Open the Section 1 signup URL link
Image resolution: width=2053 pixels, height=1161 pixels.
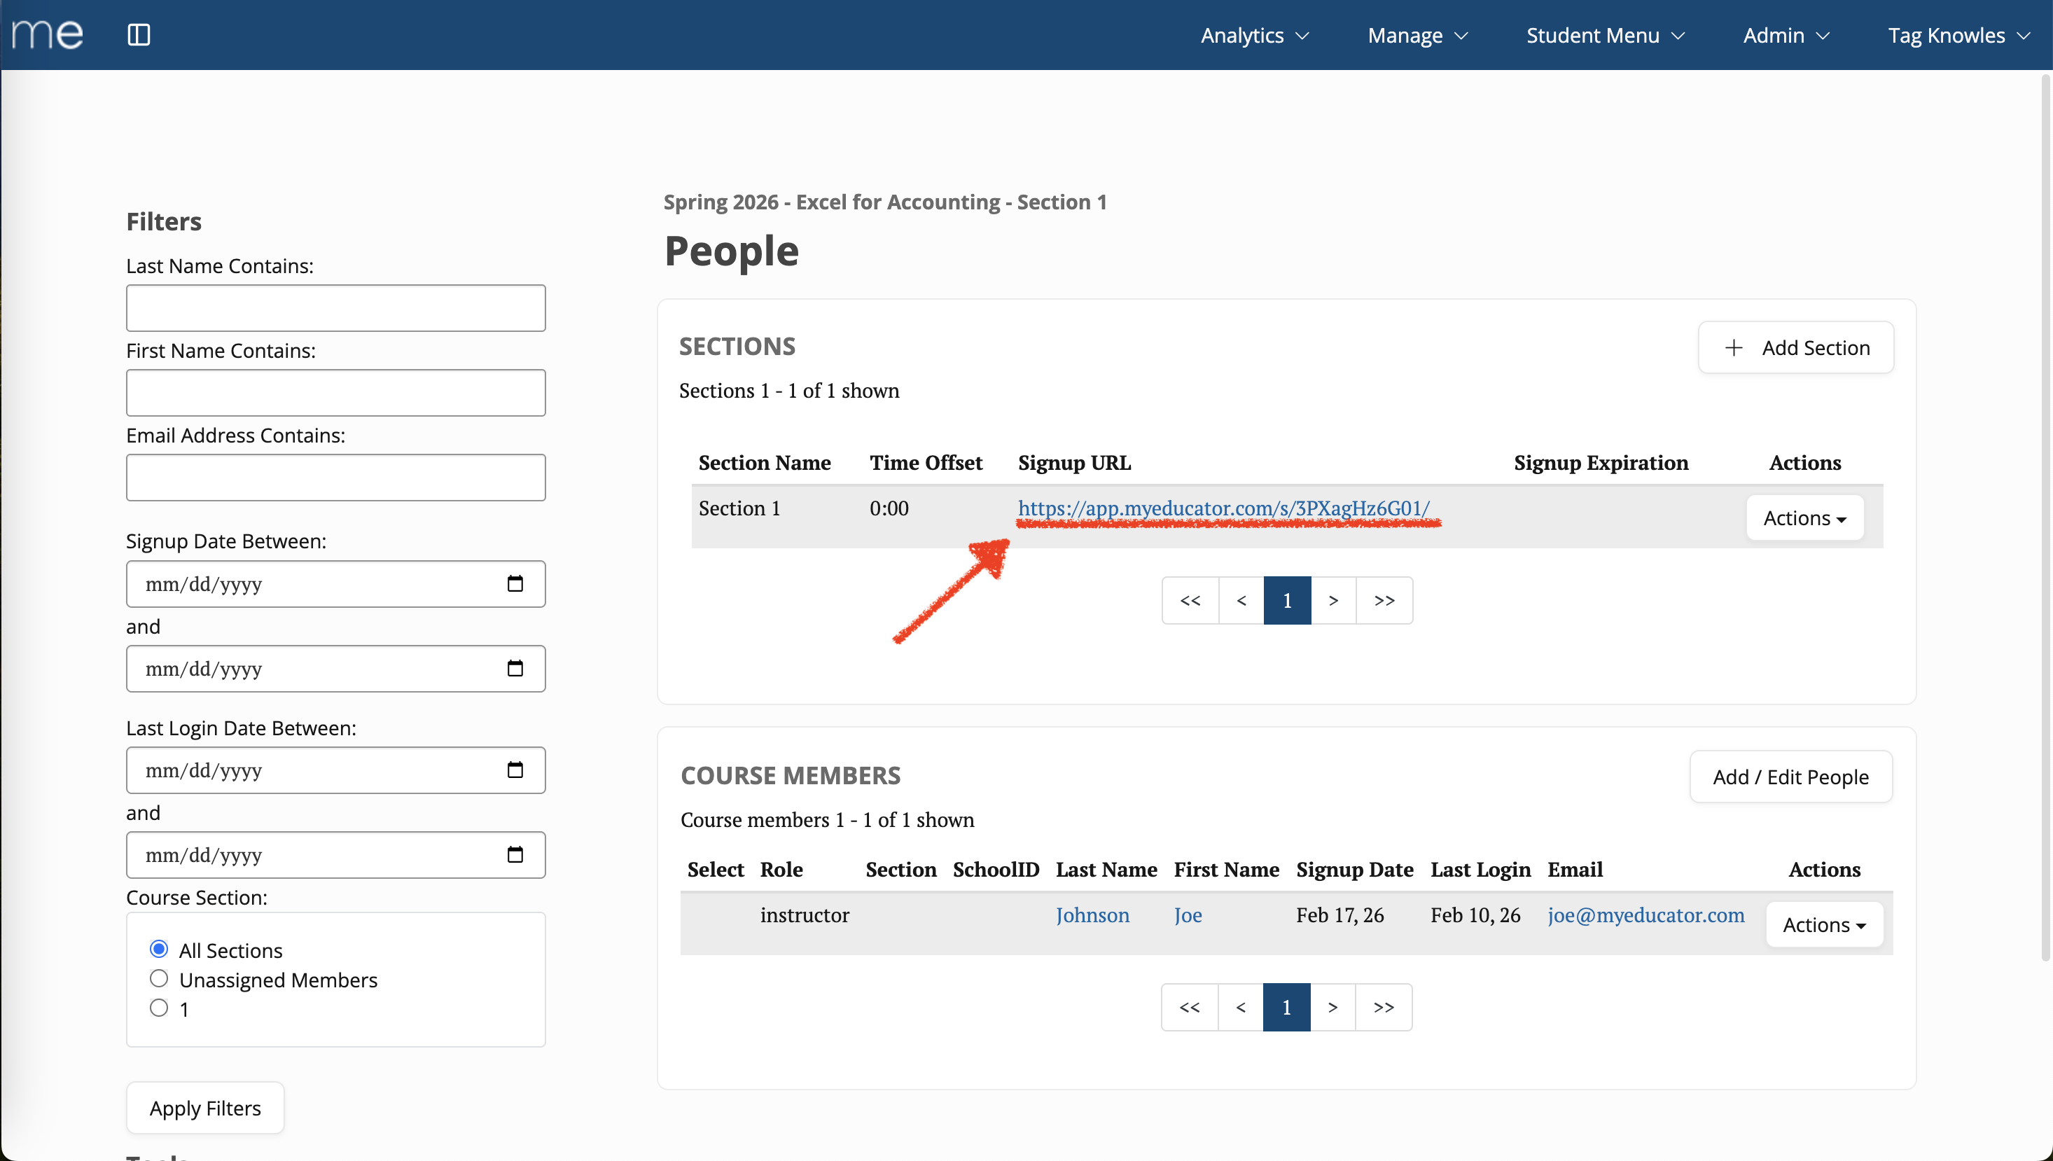(x=1223, y=508)
